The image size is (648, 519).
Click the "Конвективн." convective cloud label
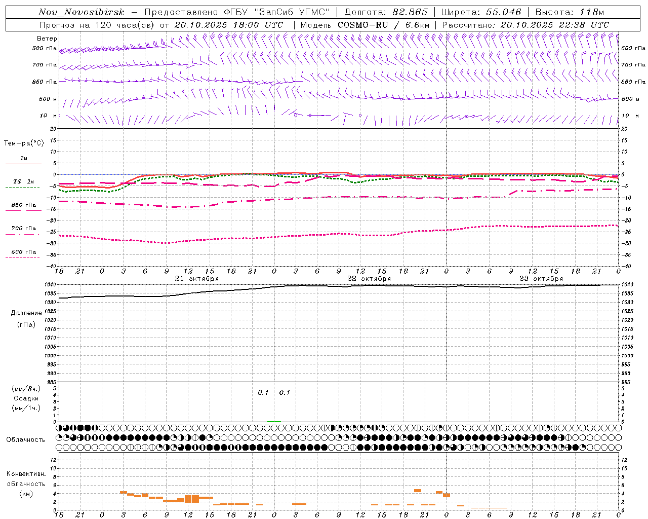(26, 474)
